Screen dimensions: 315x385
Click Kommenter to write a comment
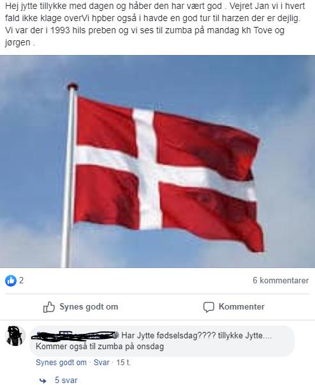click(x=234, y=307)
